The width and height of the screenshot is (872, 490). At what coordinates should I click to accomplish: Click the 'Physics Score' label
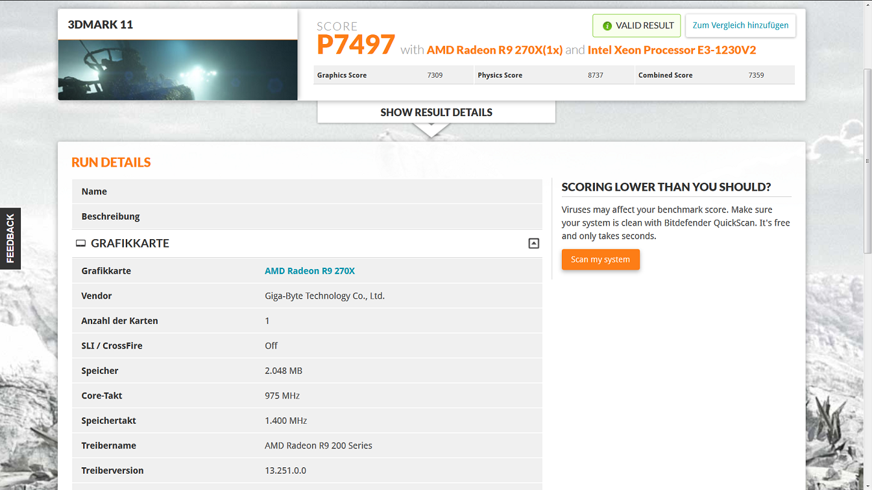pos(500,75)
